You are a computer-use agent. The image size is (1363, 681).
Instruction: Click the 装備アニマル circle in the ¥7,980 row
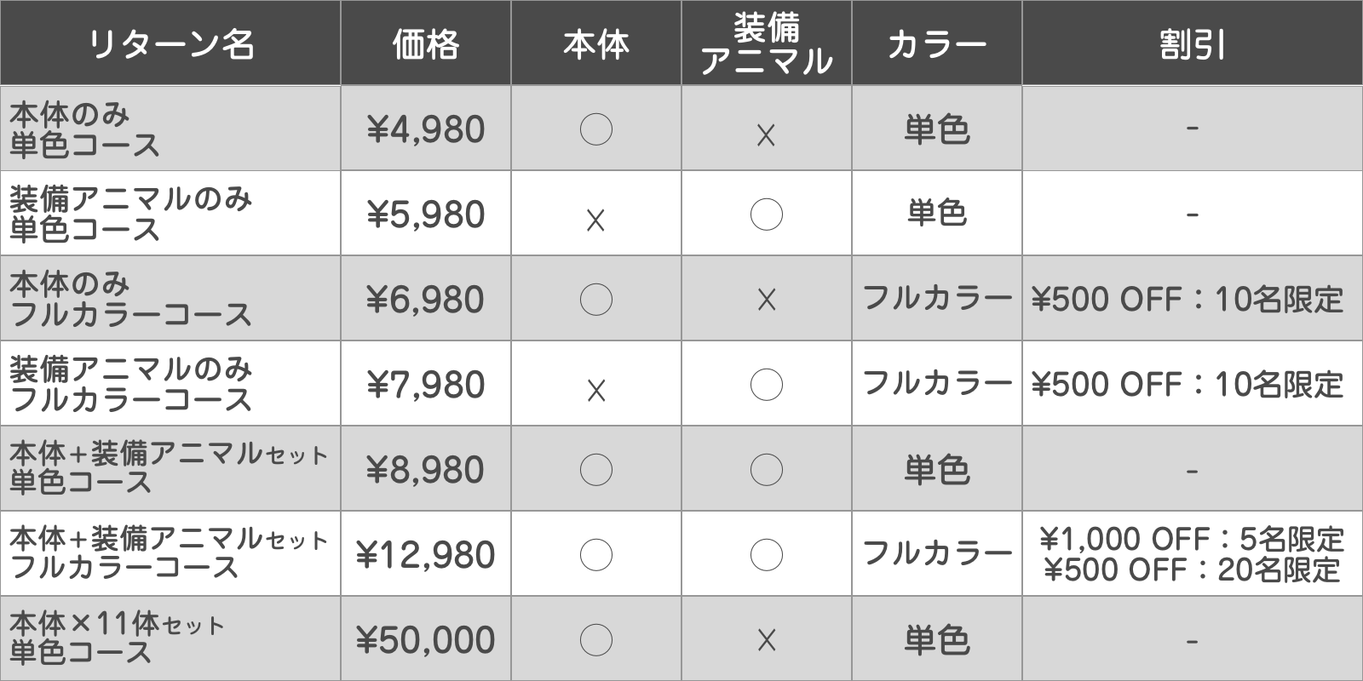(x=766, y=385)
